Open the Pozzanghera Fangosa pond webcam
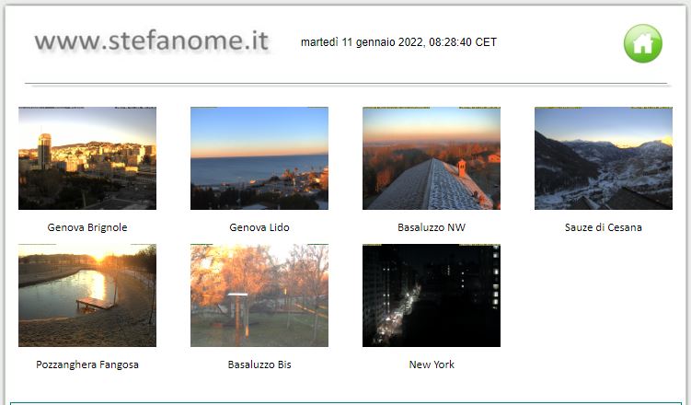691x405 pixels. [x=87, y=295]
